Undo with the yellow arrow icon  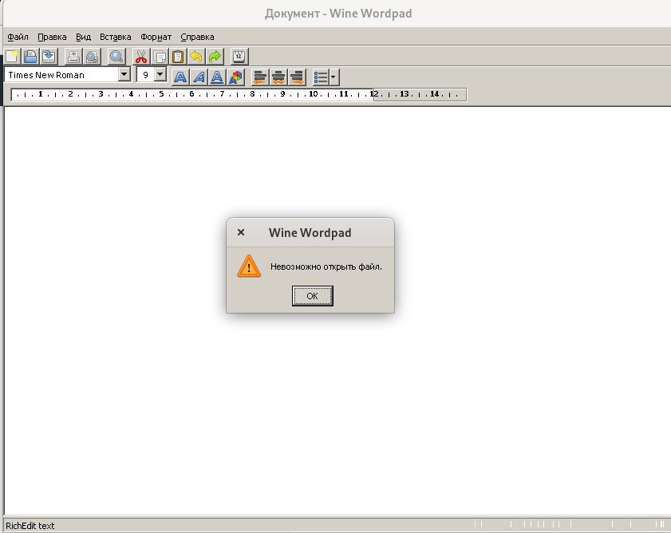(196, 56)
